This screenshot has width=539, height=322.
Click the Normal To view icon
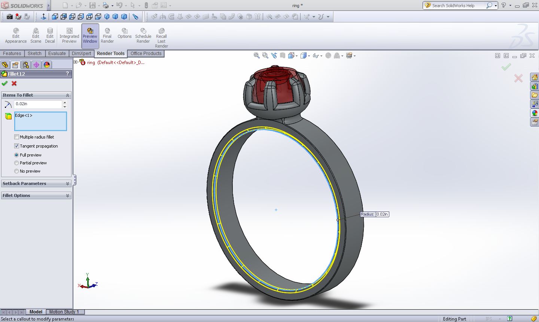43,16
